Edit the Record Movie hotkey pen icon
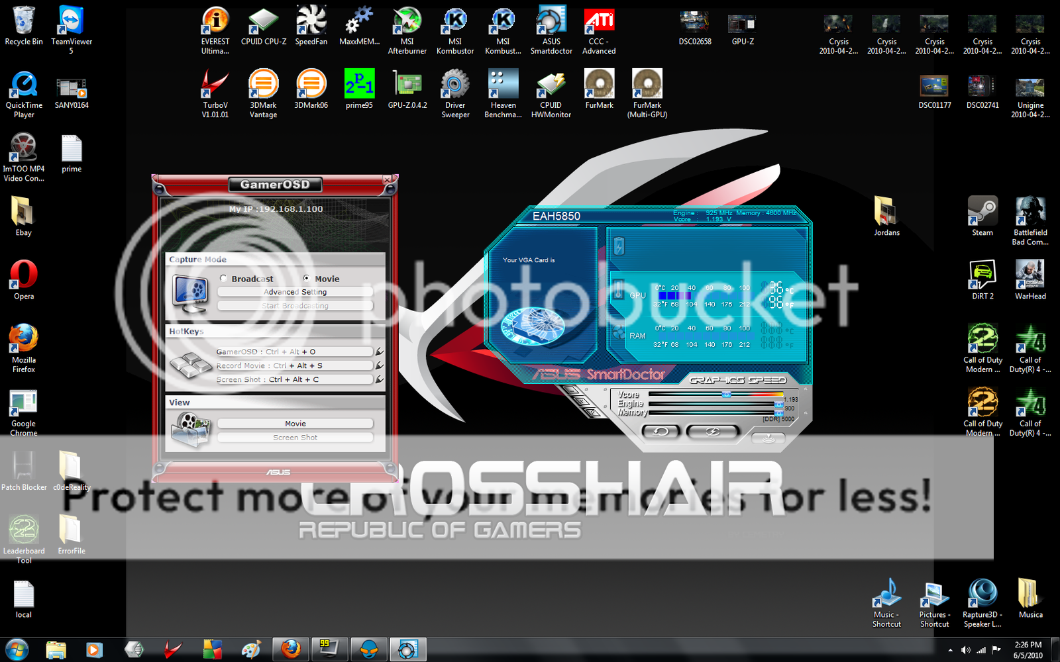Image resolution: width=1060 pixels, height=662 pixels. point(380,365)
